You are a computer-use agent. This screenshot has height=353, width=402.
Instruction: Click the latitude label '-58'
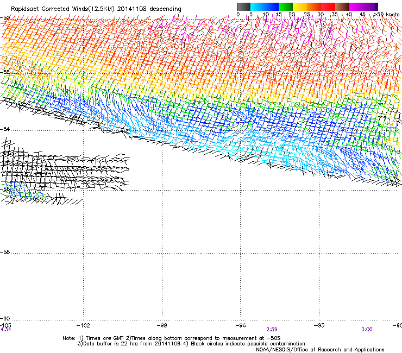click(x=5, y=252)
